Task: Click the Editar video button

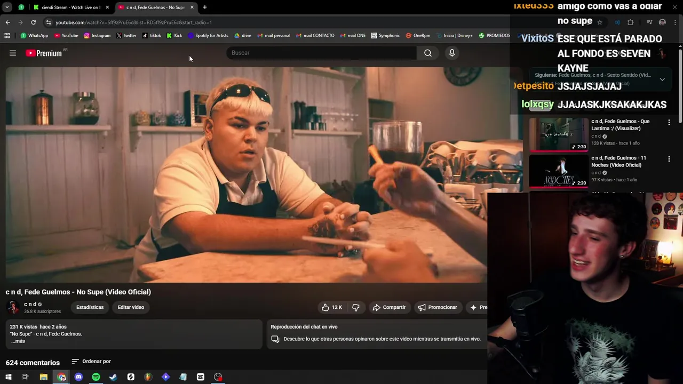Action: (131, 307)
